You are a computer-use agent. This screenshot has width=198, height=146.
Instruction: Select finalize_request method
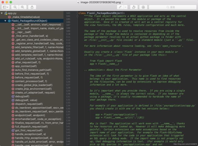[39, 123]
